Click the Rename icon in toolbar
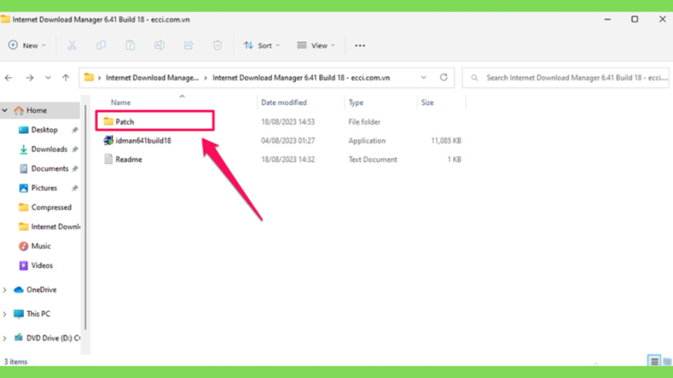This screenshot has width=673, height=378. coord(159,45)
